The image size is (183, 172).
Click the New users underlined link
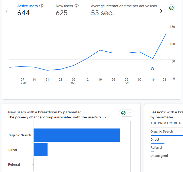pyautogui.click(x=17, y=112)
